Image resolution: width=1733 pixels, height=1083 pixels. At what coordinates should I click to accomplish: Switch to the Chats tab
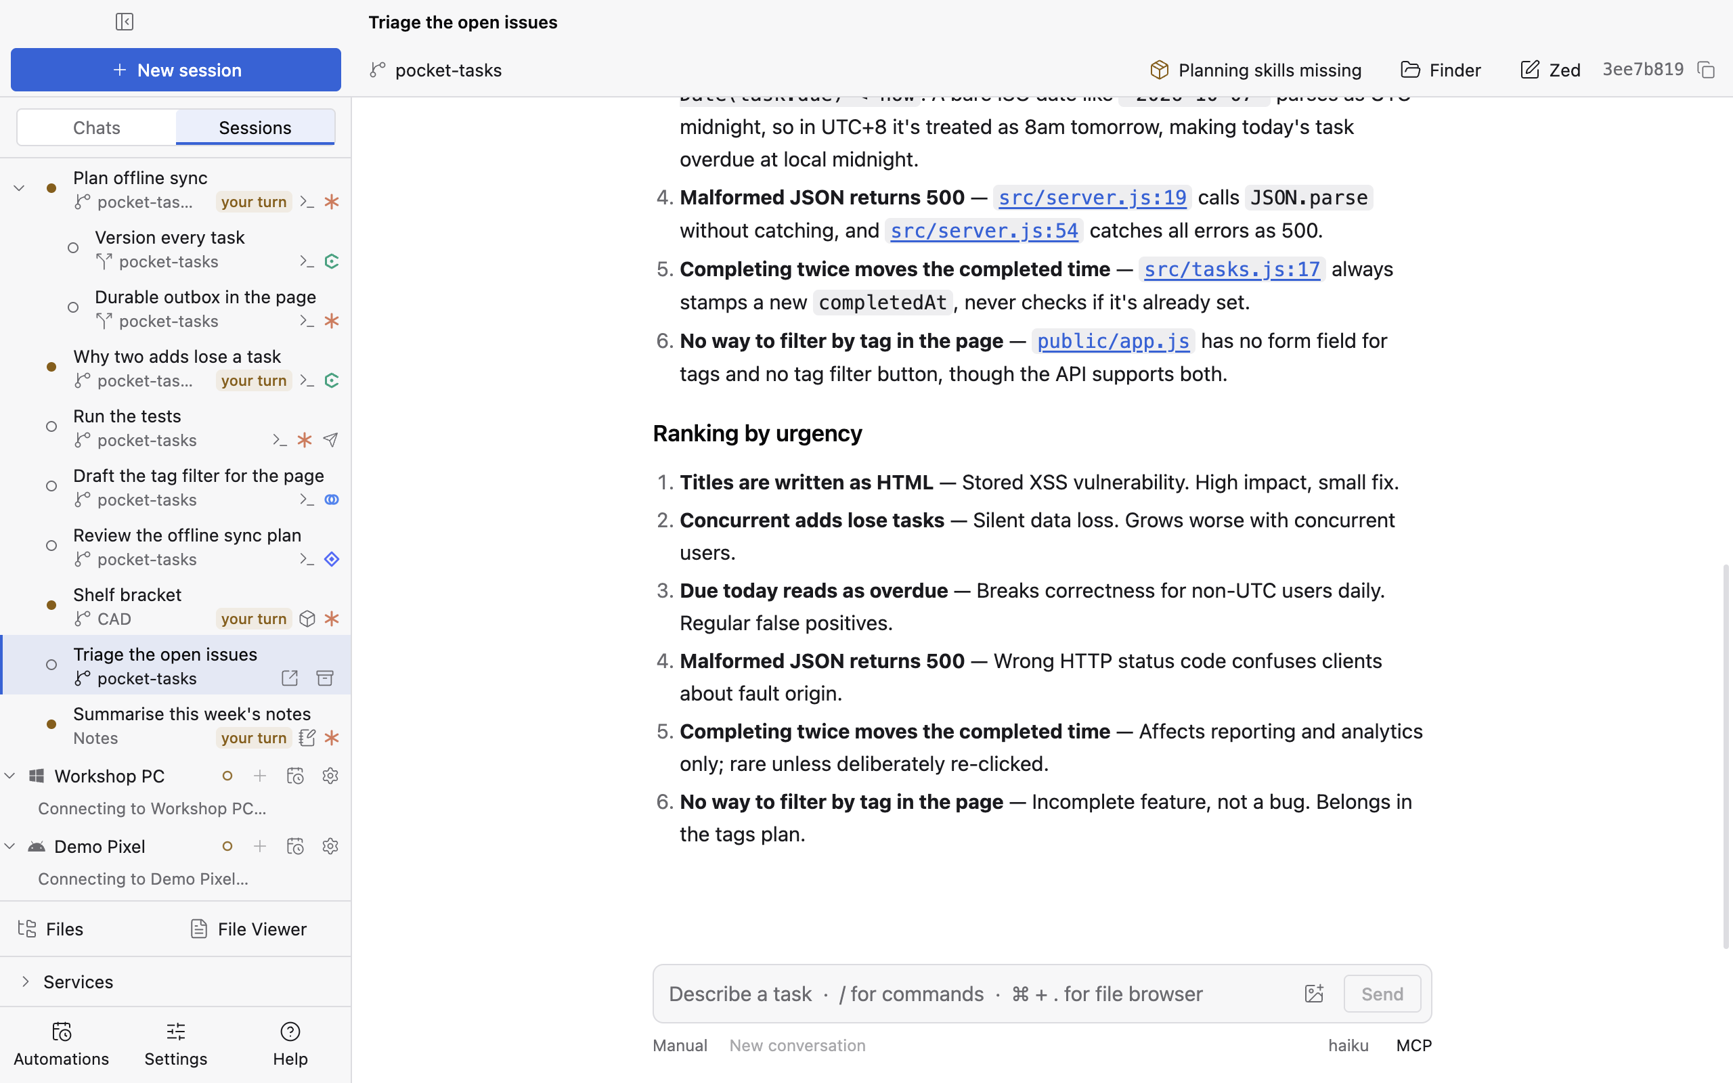point(97,127)
